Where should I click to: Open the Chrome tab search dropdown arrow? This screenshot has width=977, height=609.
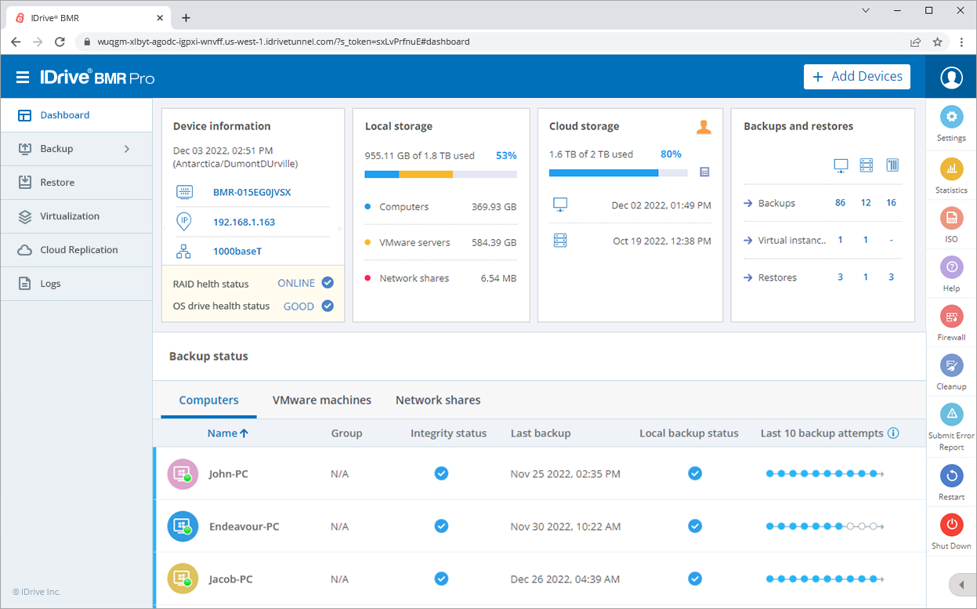tap(866, 11)
